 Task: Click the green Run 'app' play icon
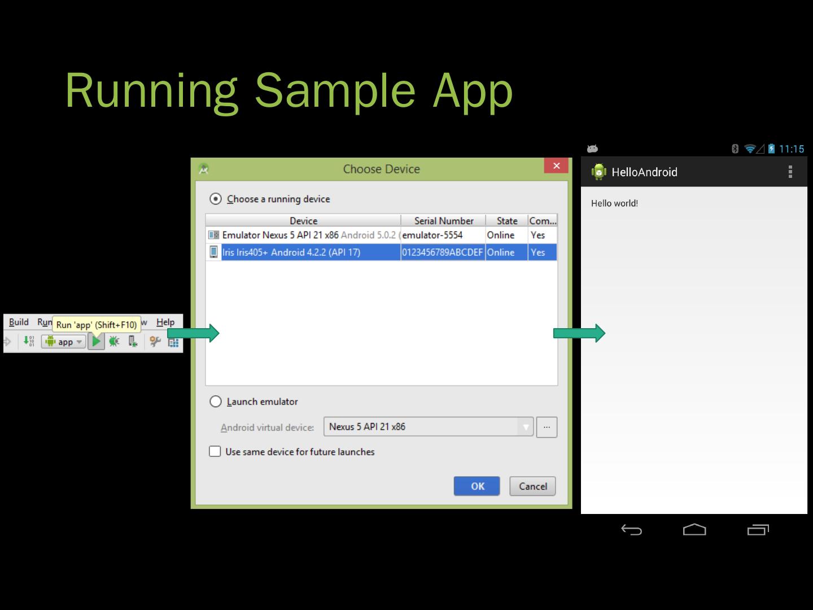(x=97, y=341)
